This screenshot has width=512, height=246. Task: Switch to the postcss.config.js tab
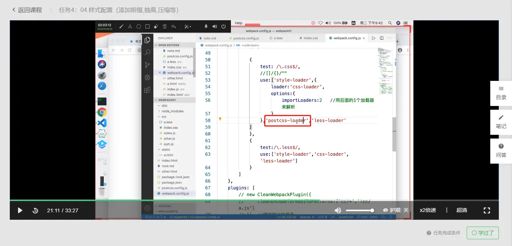tap(244, 38)
